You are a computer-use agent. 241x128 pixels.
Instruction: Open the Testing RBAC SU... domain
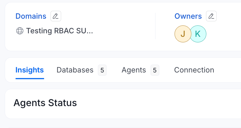59,31
